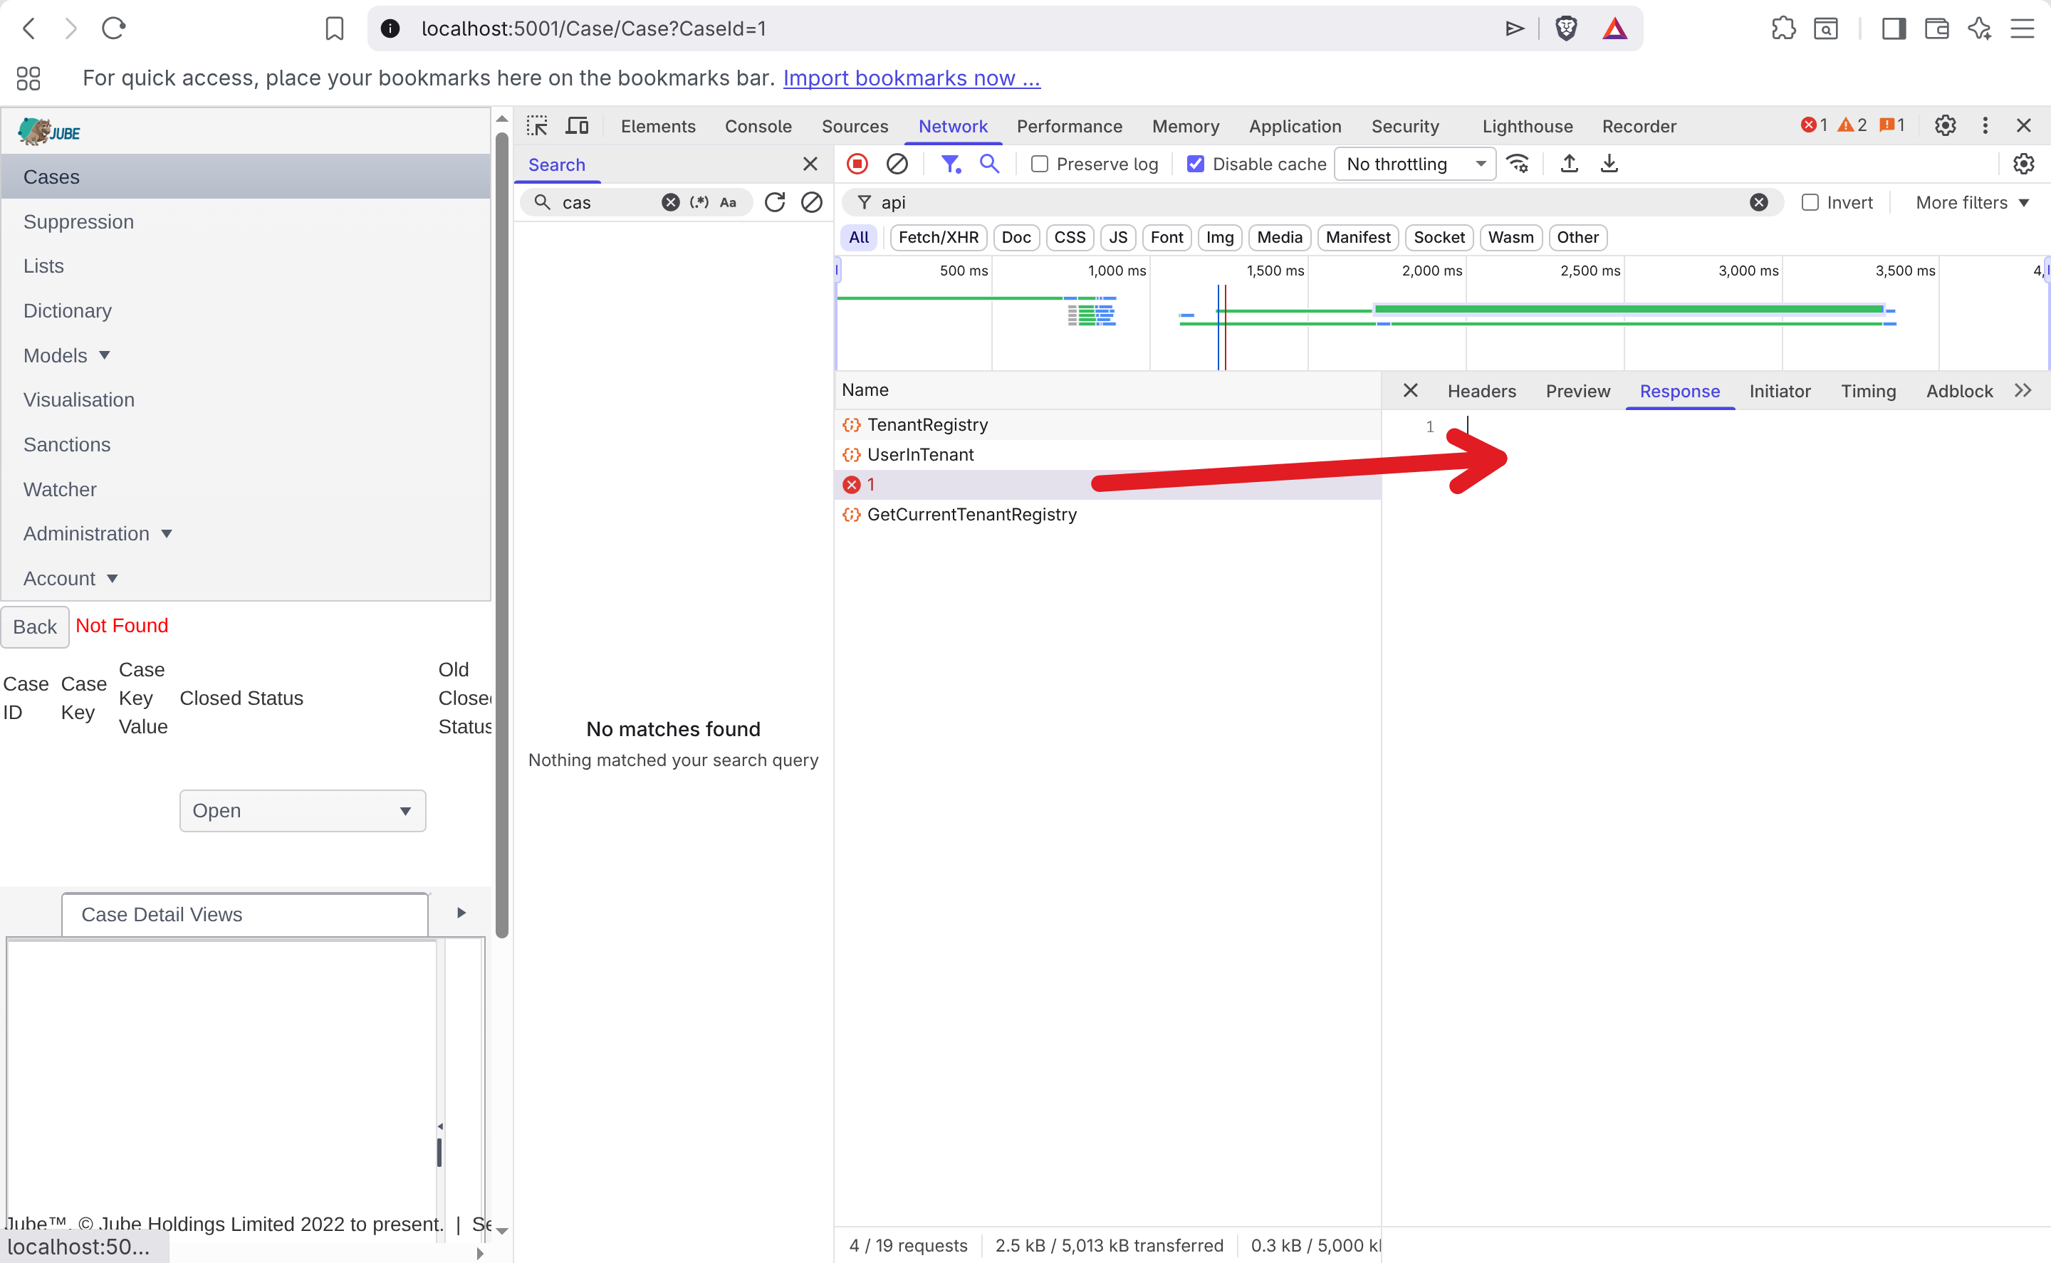The image size is (2051, 1263).
Task: Open browser hamburger menu
Action: 2022,28
